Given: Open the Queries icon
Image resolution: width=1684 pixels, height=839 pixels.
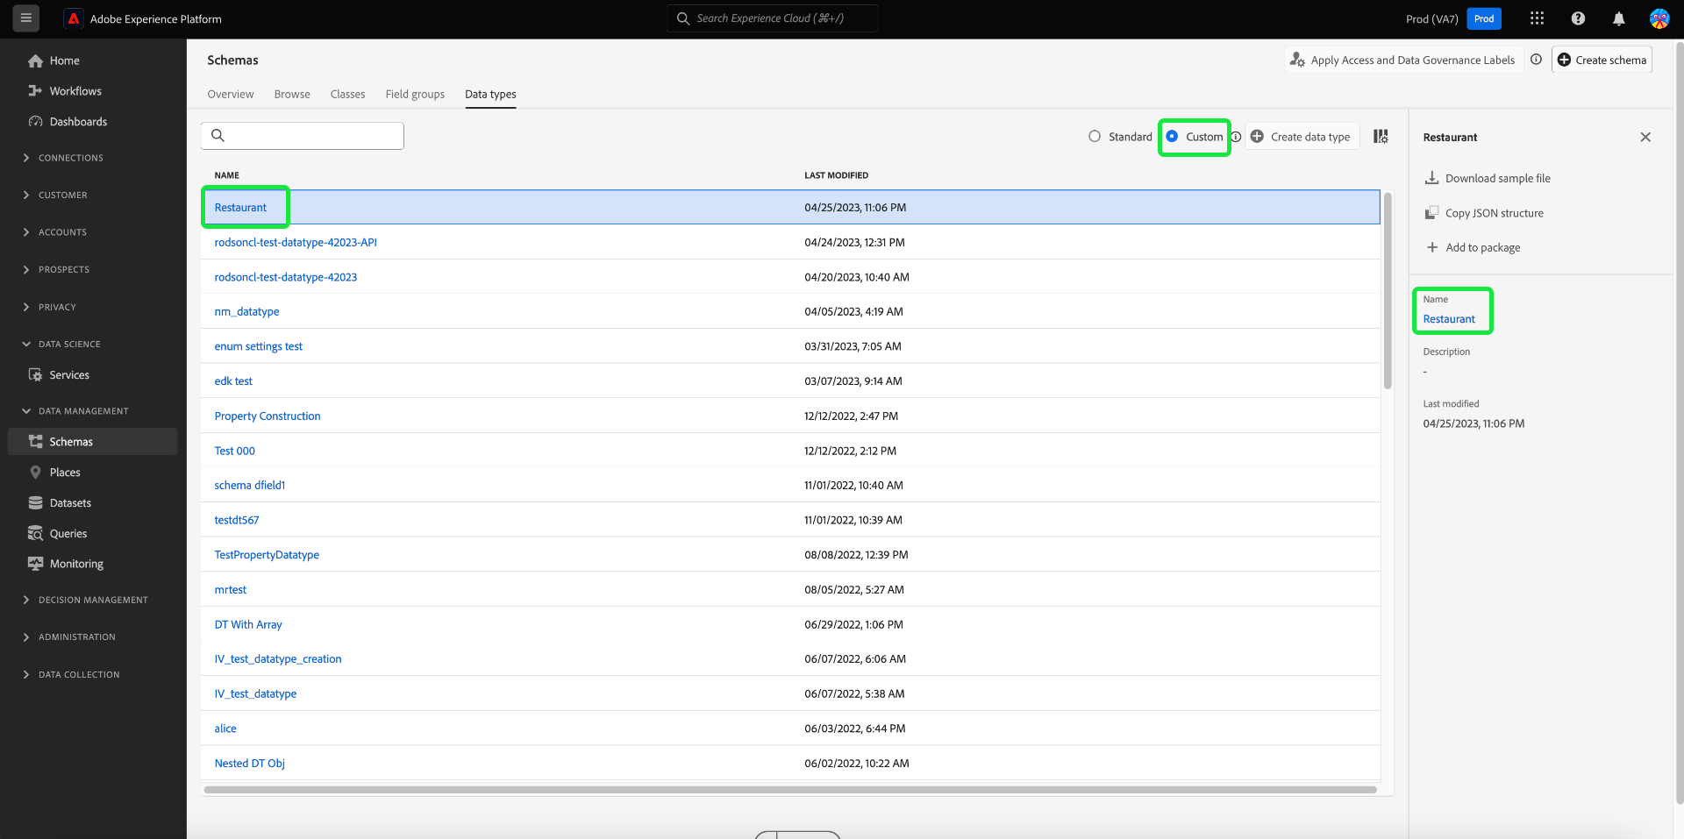Looking at the screenshot, I should 35,533.
